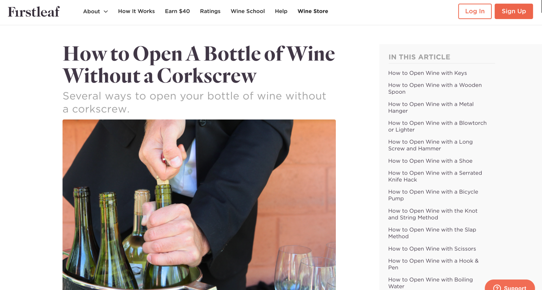Open the Ratings menu item
Screen dimensions: 542x290
coord(210,11)
